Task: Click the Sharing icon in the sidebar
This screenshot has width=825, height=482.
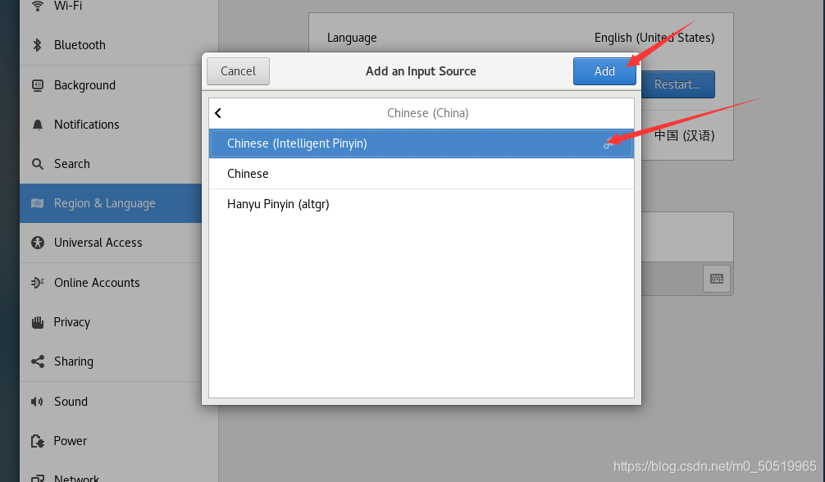Action: click(x=38, y=361)
